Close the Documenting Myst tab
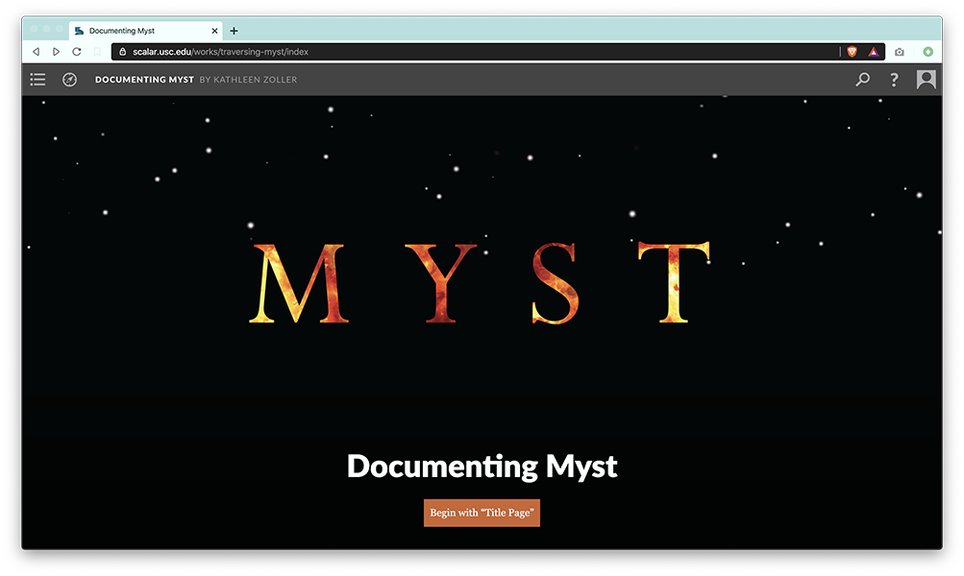 click(x=214, y=31)
